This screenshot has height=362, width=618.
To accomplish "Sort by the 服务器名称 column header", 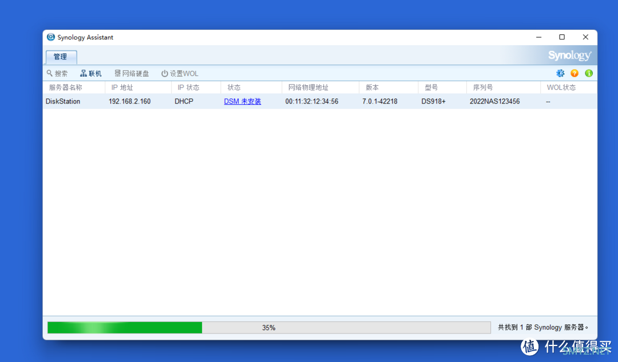I will (x=74, y=87).
